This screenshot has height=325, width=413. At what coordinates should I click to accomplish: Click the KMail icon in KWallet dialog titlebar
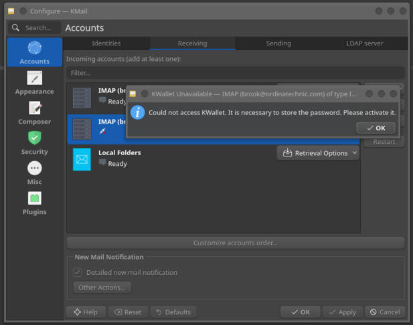pyautogui.click(x=133, y=94)
